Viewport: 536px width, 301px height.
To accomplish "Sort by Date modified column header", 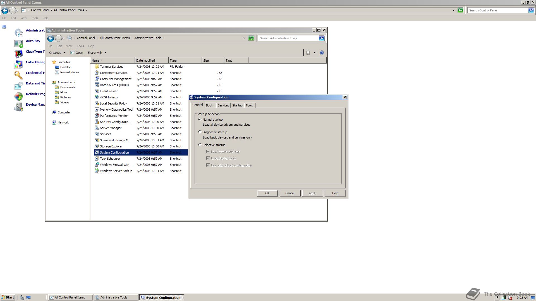I will [x=152, y=60].
